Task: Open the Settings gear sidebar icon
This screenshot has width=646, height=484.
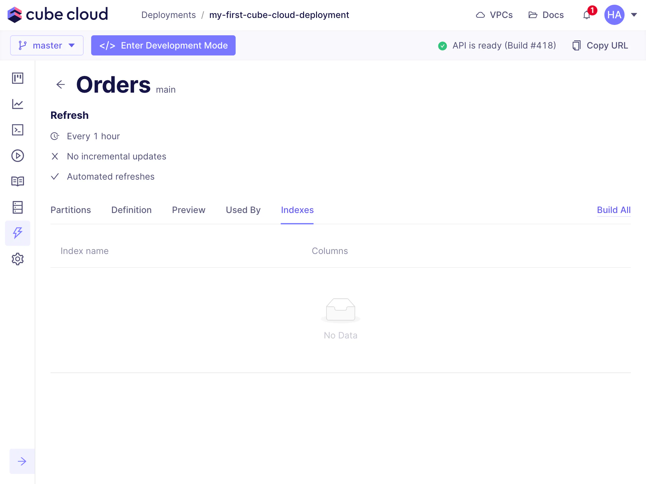Action: (x=18, y=259)
